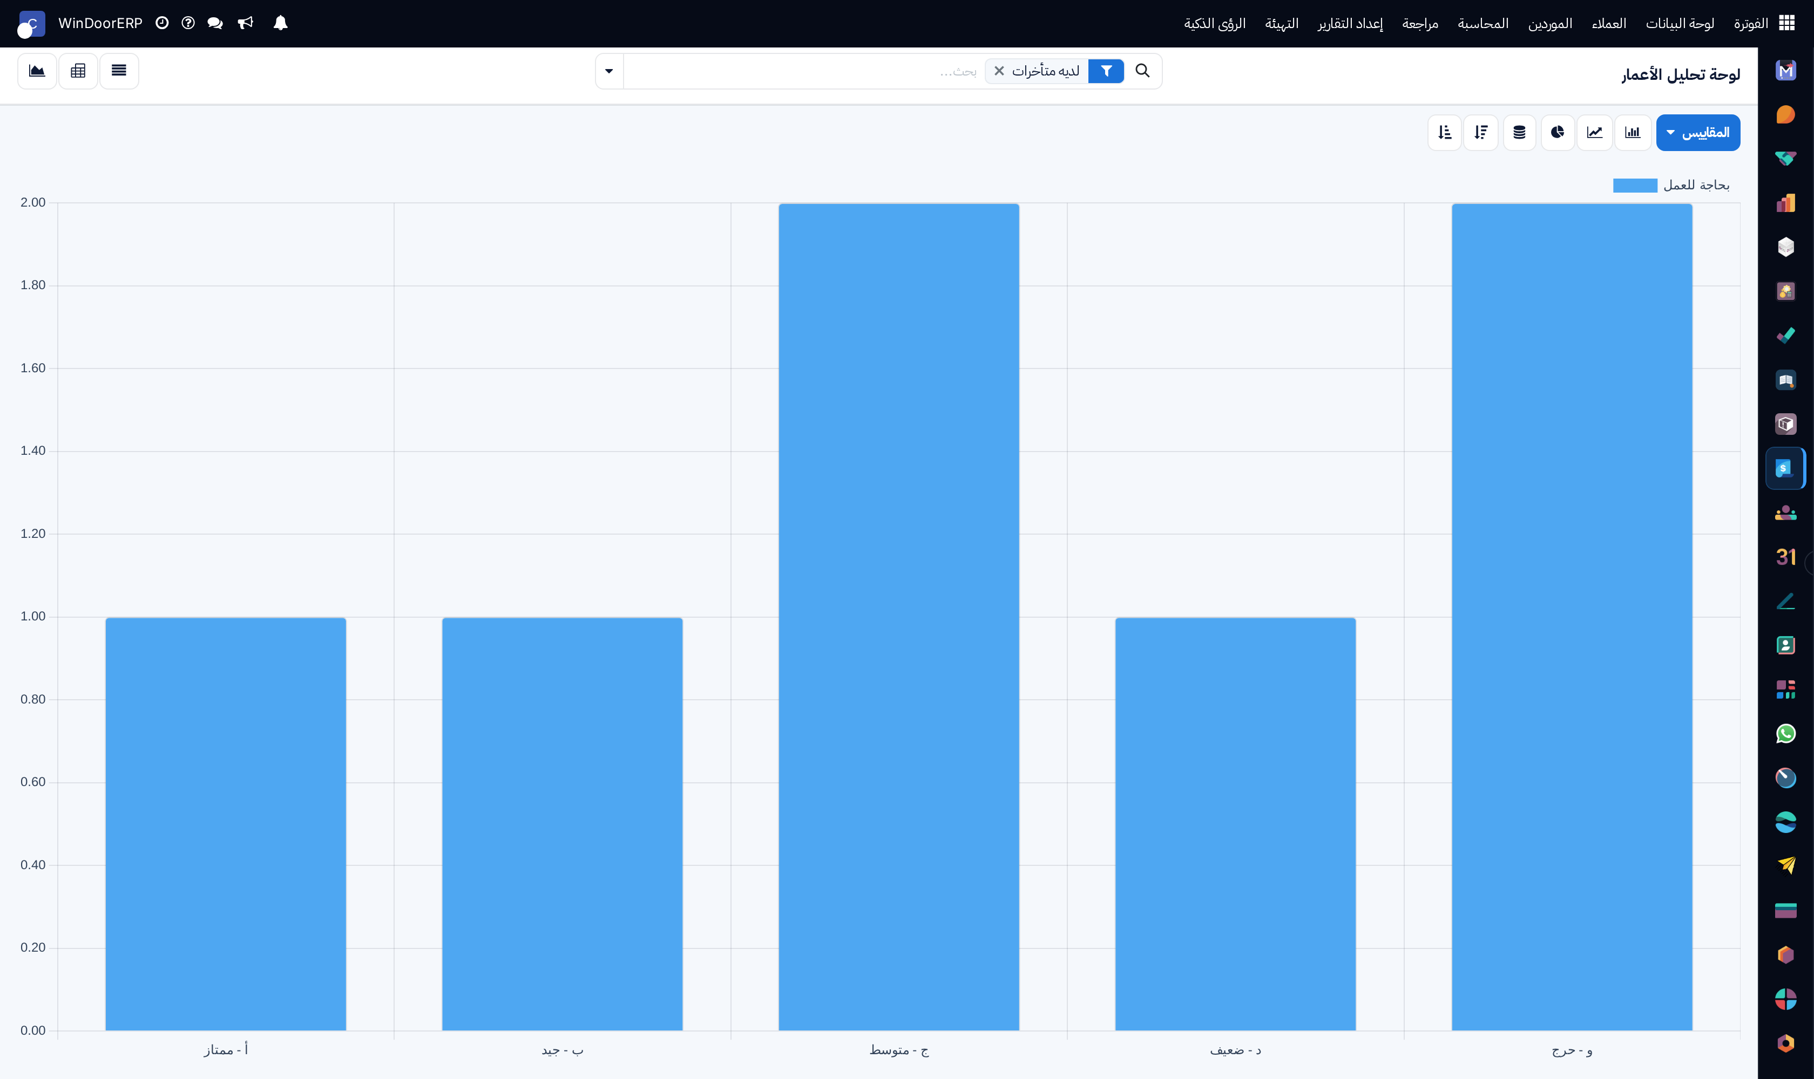
Task: Open the Sign pen app in sidebar
Action: (x=1785, y=602)
